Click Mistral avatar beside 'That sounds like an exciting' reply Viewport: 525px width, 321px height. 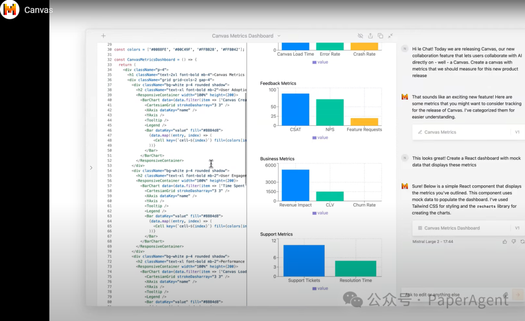pos(404,97)
